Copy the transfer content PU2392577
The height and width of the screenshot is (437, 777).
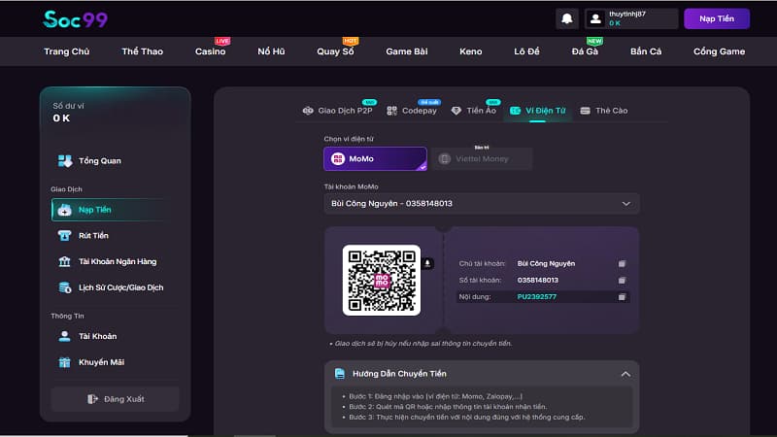coord(622,296)
